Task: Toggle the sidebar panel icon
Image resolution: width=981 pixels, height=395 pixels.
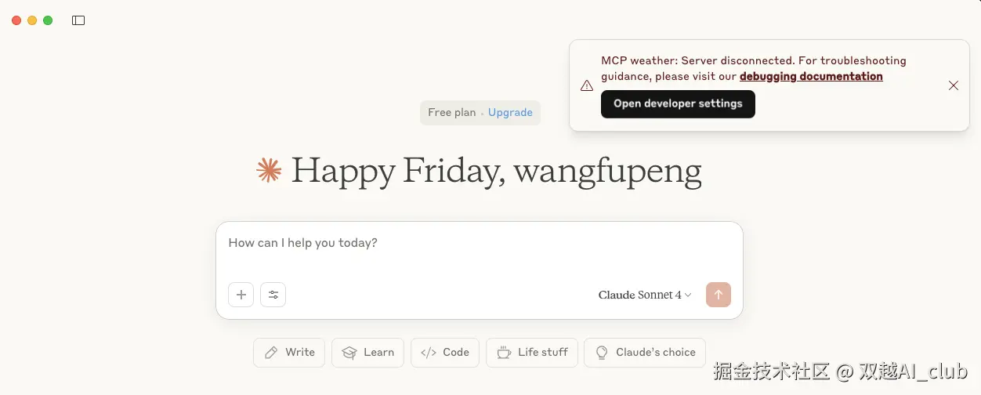Action: (78, 20)
